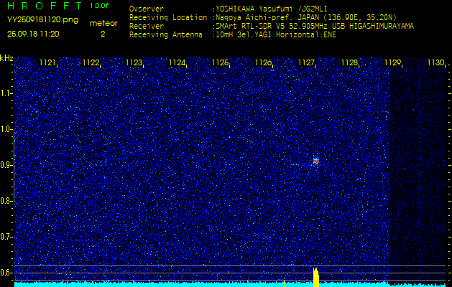Click the kHz axis unit label
The image size is (452, 287).
click(x=6, y=58)
